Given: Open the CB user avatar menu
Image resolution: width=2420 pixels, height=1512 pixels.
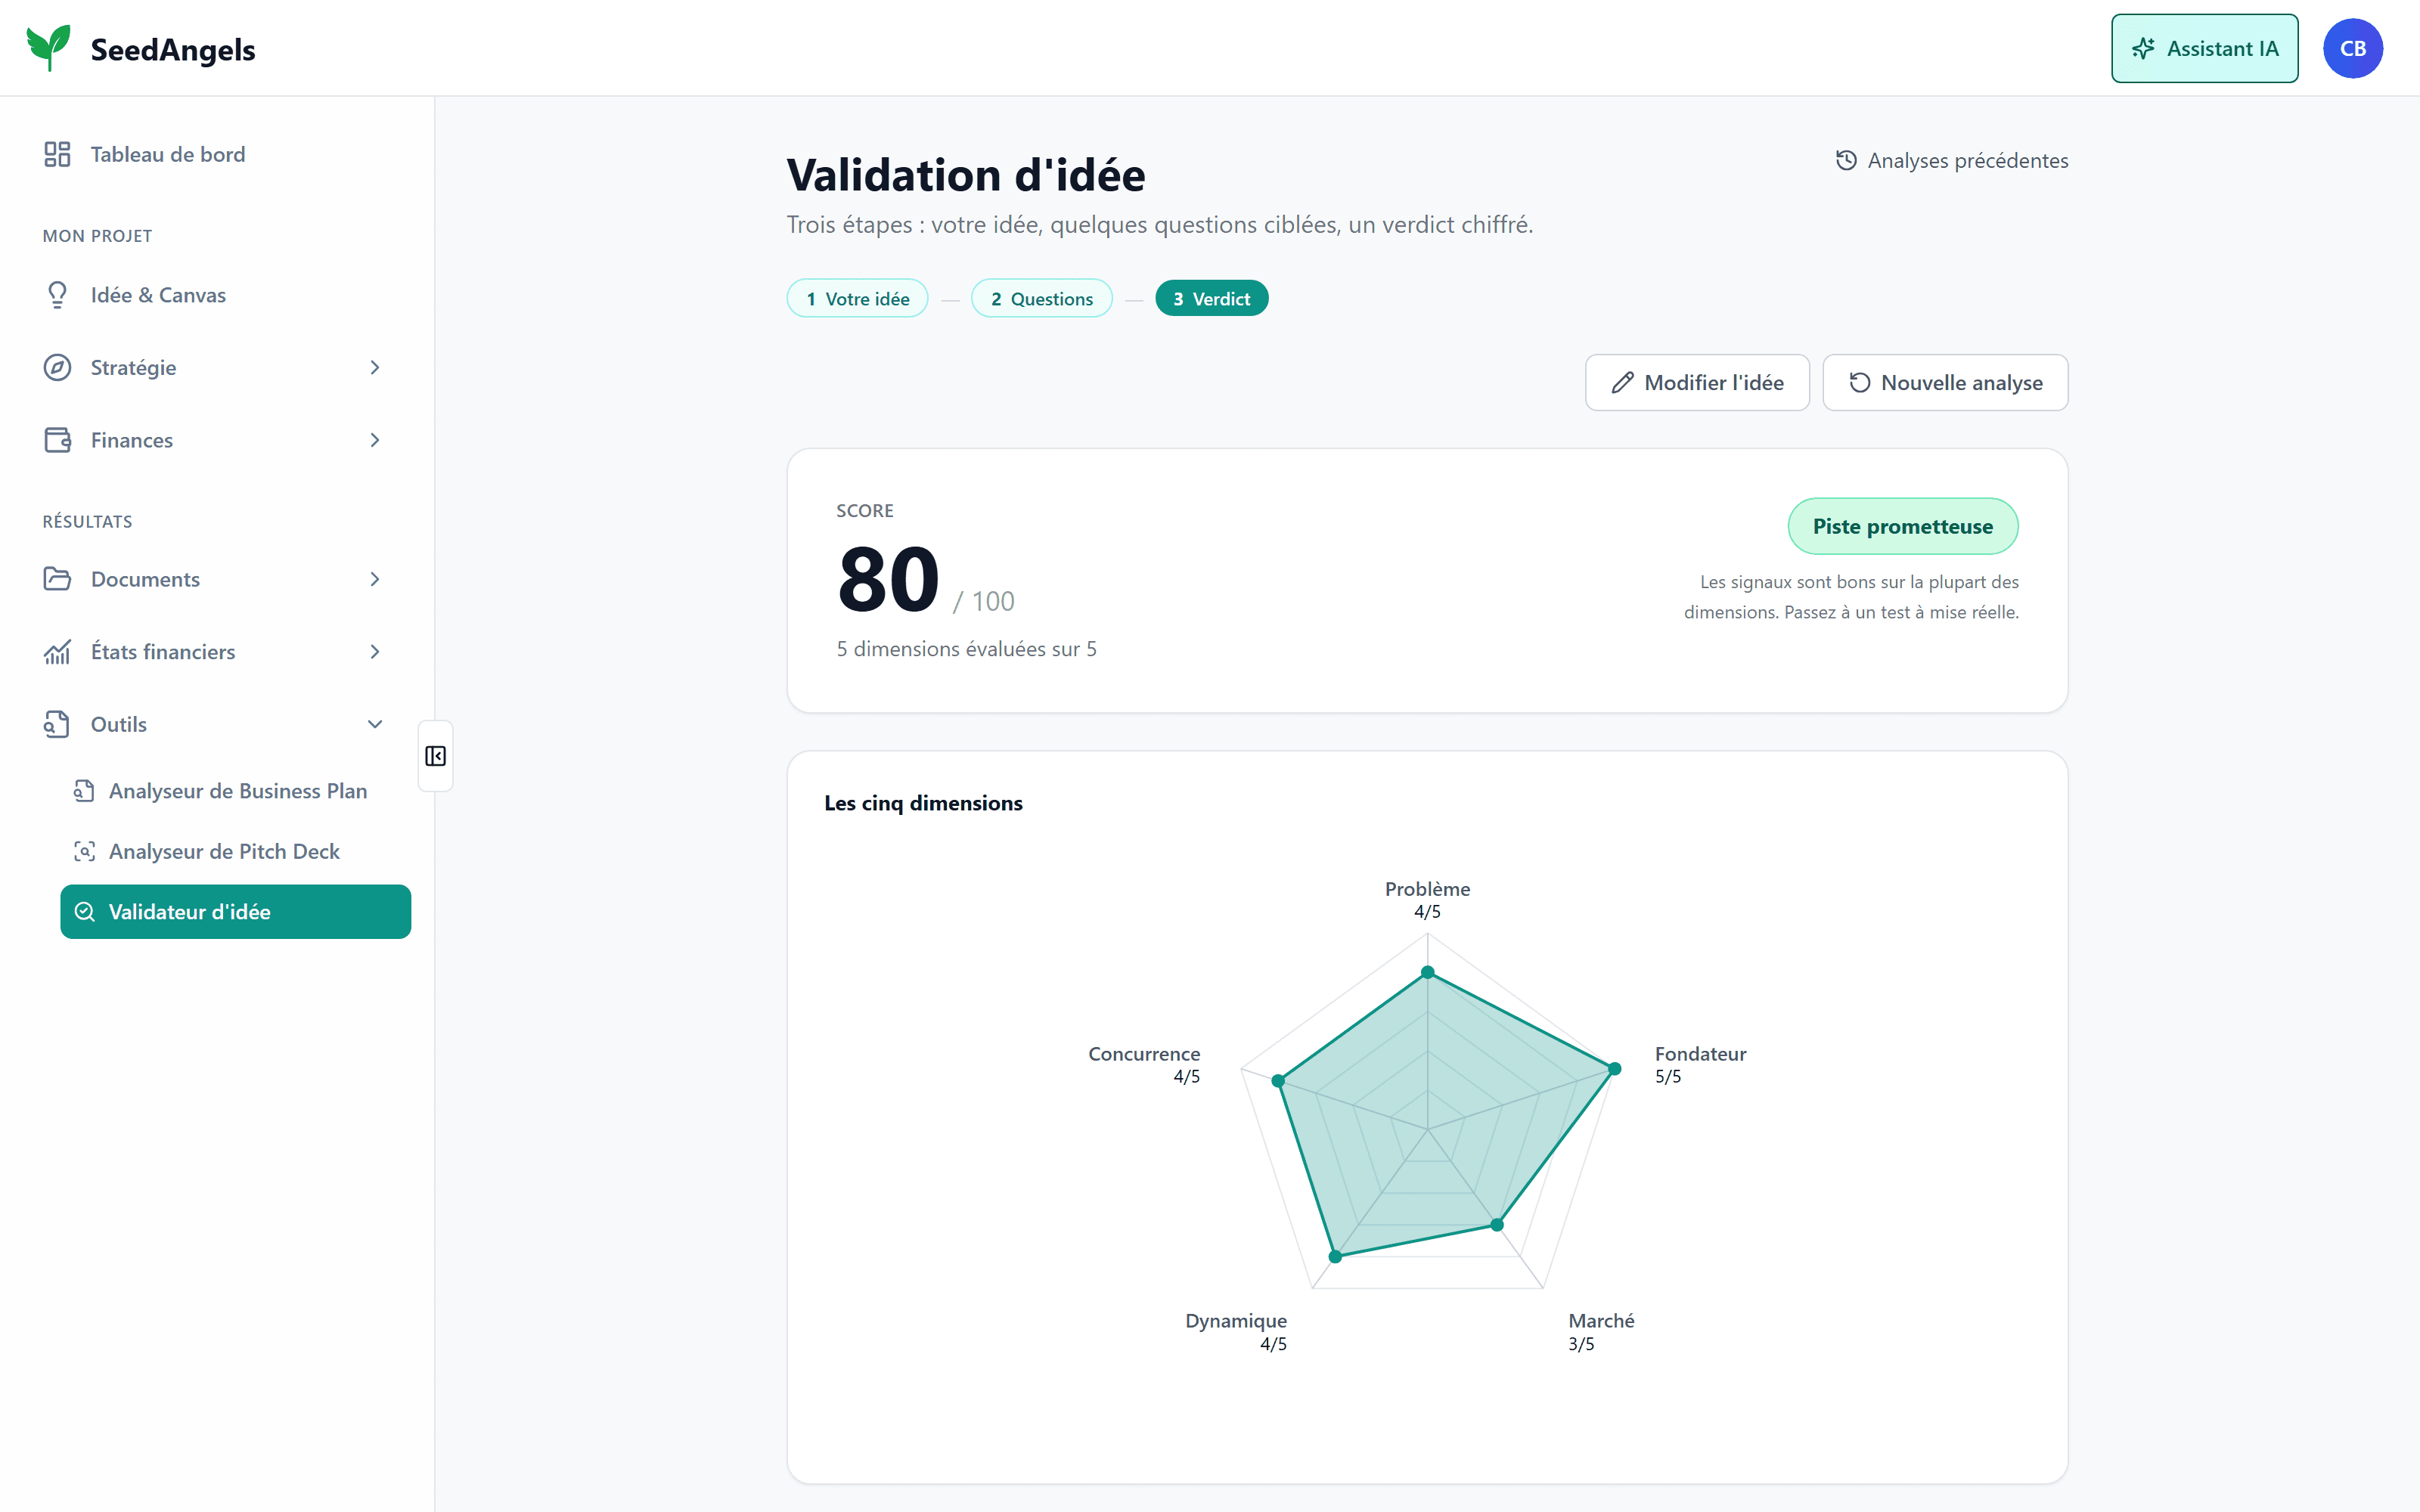Looking at the screenshot, I should pos(2352,48).
